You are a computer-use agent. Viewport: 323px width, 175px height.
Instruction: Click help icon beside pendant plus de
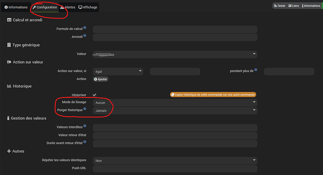point(256,70)
